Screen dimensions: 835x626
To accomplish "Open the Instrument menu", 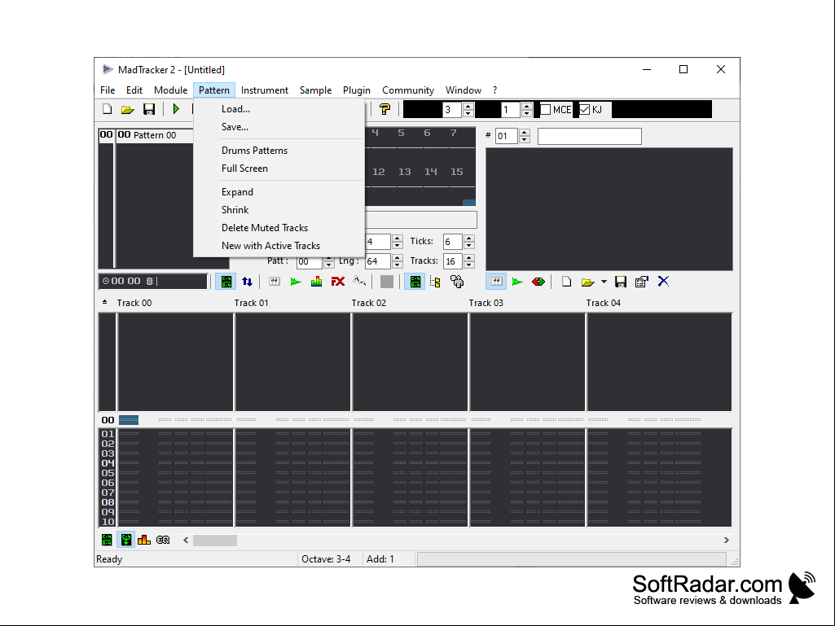I will point(264,90).
